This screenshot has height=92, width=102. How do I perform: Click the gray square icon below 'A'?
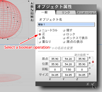(32, 6)
